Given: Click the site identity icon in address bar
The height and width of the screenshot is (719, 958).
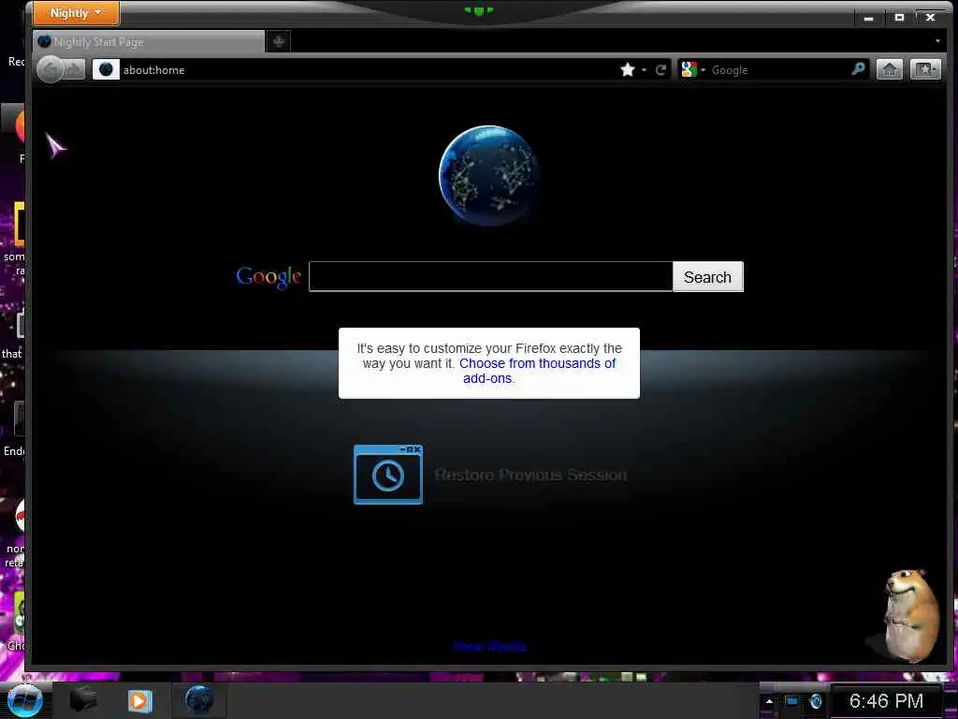Looking at the screenshot, I should [106, 69].
